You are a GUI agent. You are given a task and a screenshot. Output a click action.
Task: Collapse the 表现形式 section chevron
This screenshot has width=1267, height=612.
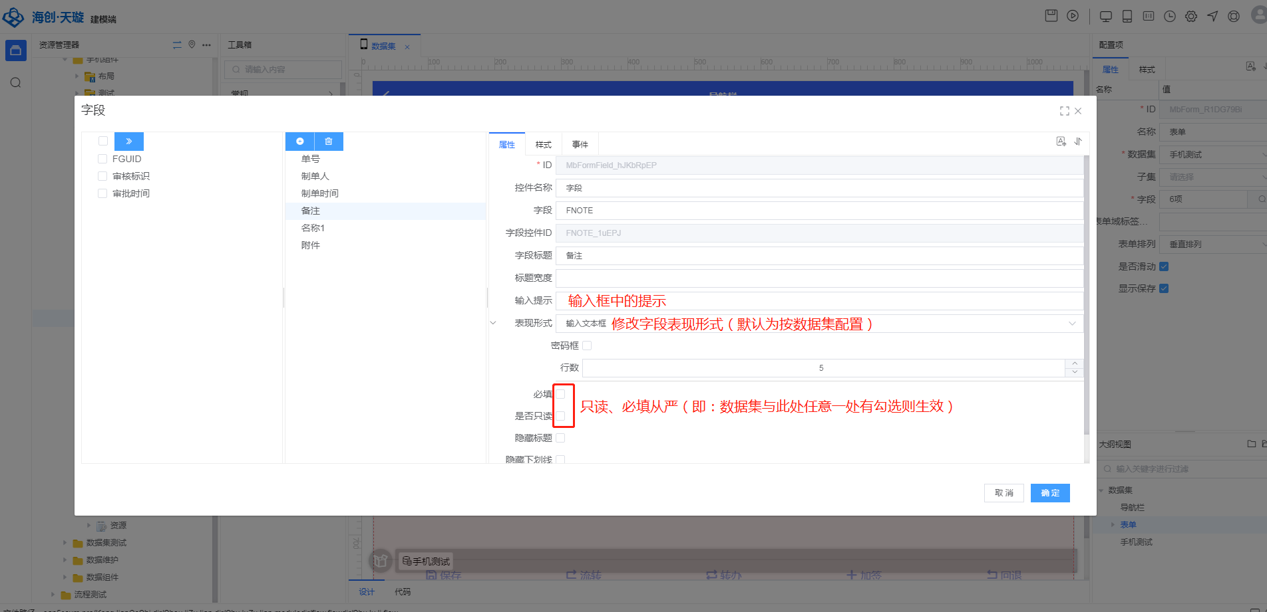pos(493,323)
